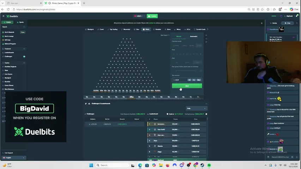301x169 pixels.
Task: Claim Ace's Rewards
Action: pyautogui.click(x=23, y=32)
